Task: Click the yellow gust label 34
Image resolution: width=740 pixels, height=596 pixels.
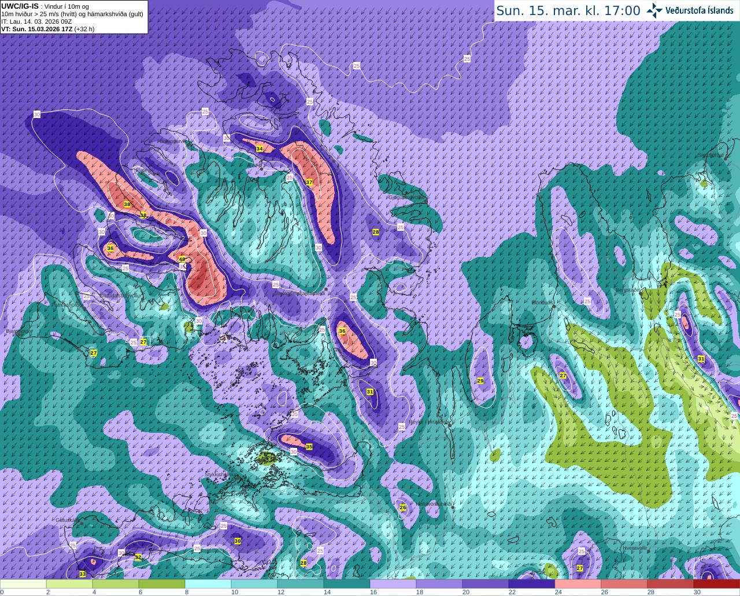Action: click(260, 149)
